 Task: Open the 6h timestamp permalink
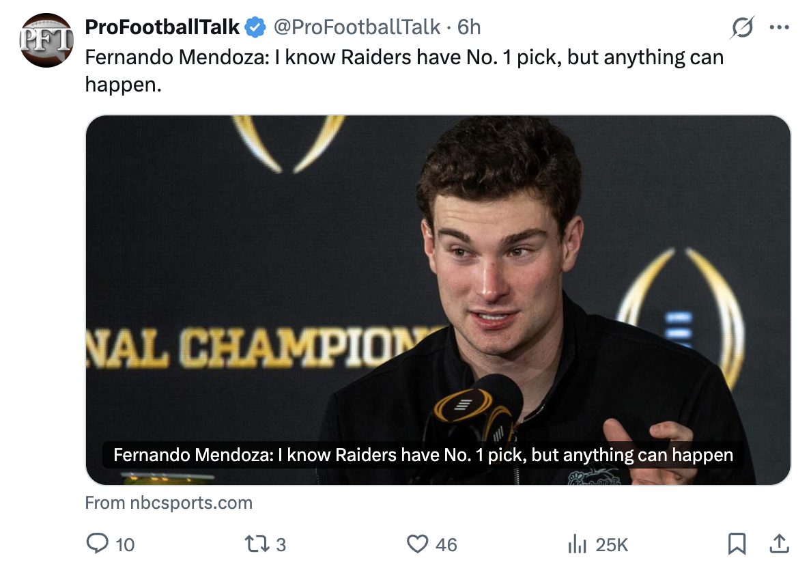[x=469, y=27]
